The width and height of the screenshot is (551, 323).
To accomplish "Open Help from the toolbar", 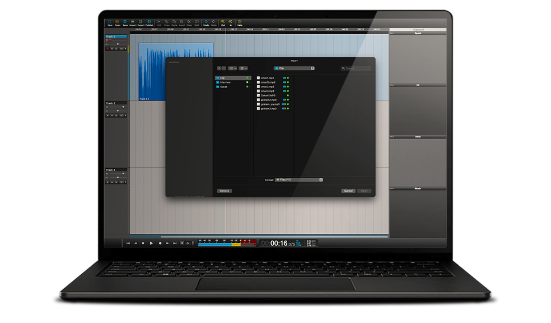I will click(x=240, y=23).
